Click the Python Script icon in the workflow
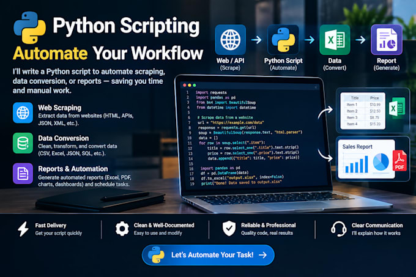 coord(283,40)
